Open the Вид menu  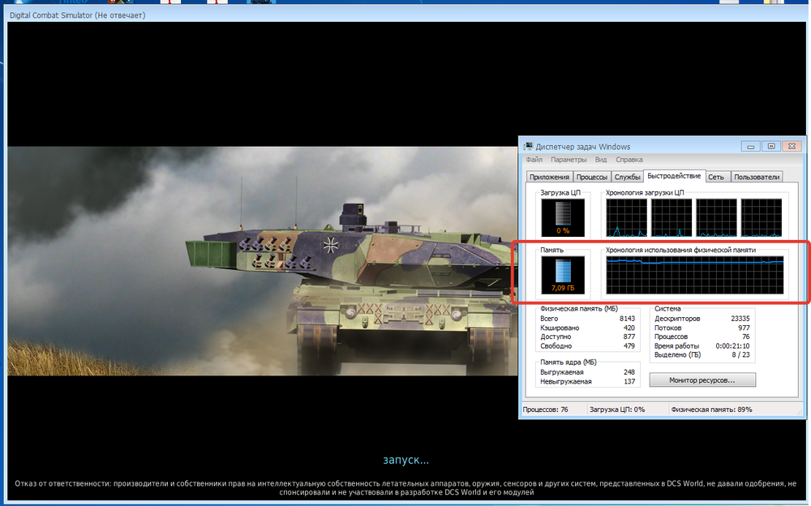tap(600, 160)
